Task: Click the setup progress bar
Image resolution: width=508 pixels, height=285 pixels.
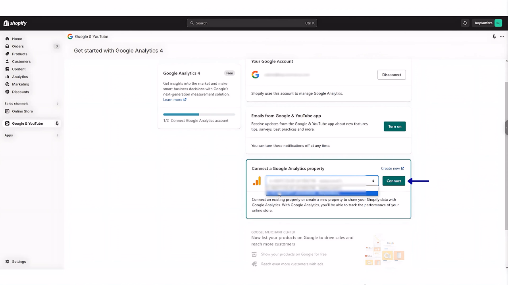Action: [x=199, y=114]
